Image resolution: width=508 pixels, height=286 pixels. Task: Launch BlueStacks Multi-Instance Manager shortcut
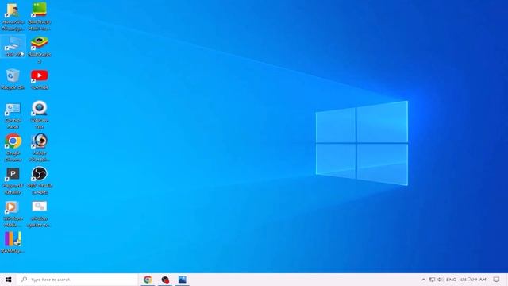coord(39,17)
